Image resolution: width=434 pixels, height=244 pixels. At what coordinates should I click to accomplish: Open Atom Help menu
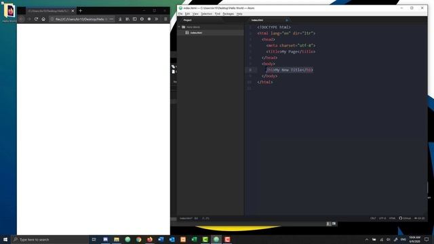click(x=239, y=14)
